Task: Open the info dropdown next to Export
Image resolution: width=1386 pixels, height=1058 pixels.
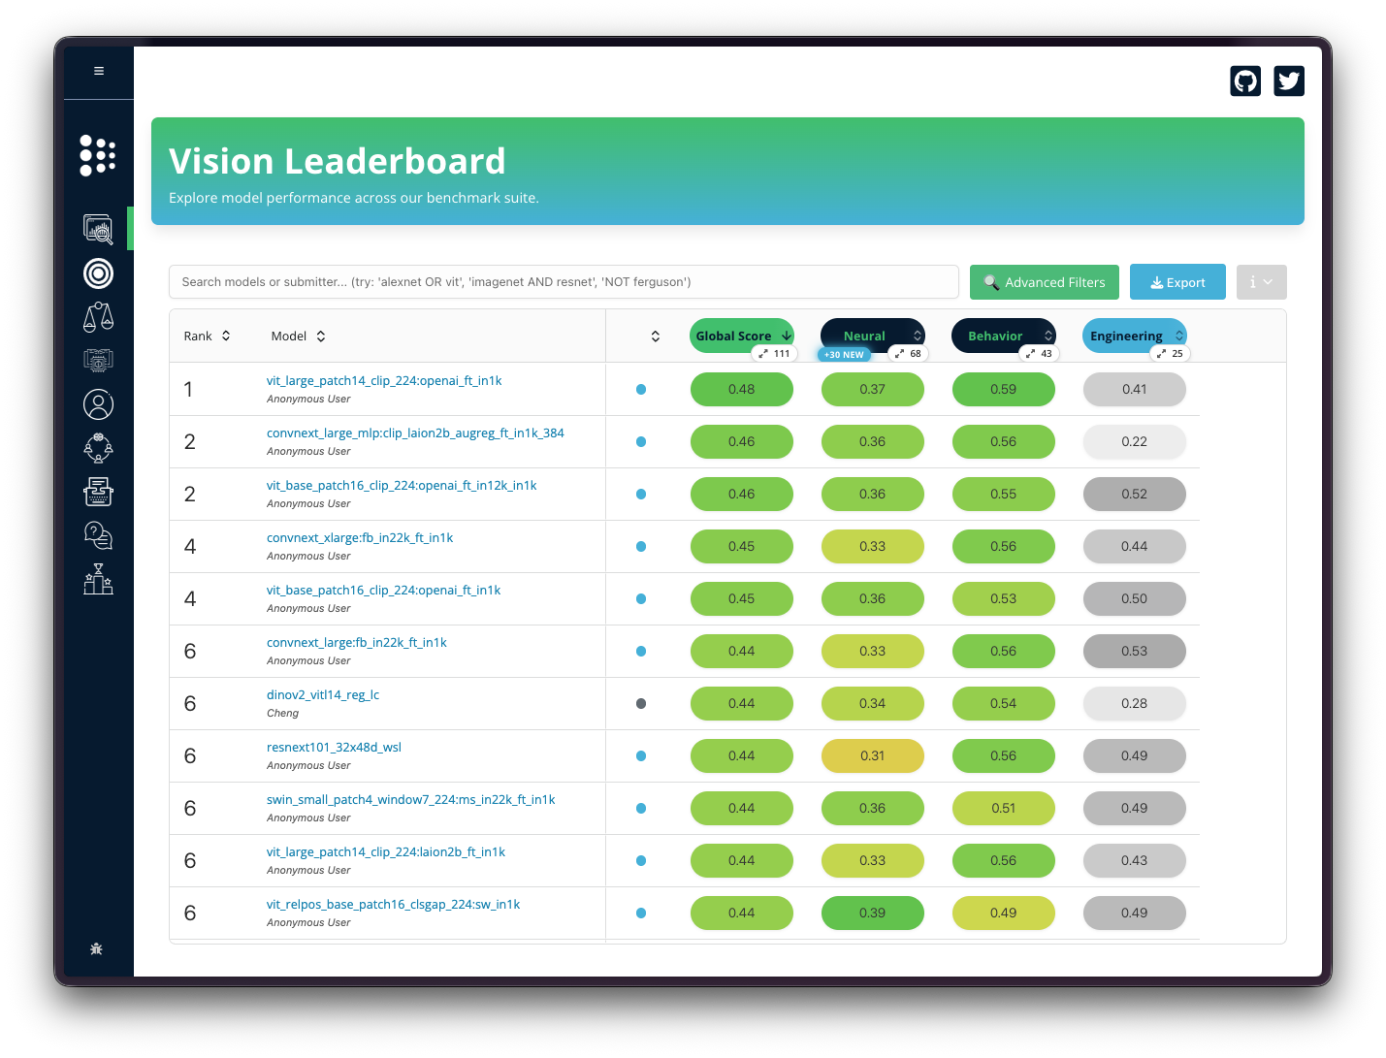Action: coord(1261,282)
